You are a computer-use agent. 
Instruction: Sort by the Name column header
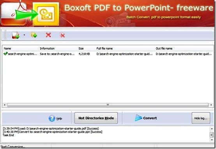[20, 49]
